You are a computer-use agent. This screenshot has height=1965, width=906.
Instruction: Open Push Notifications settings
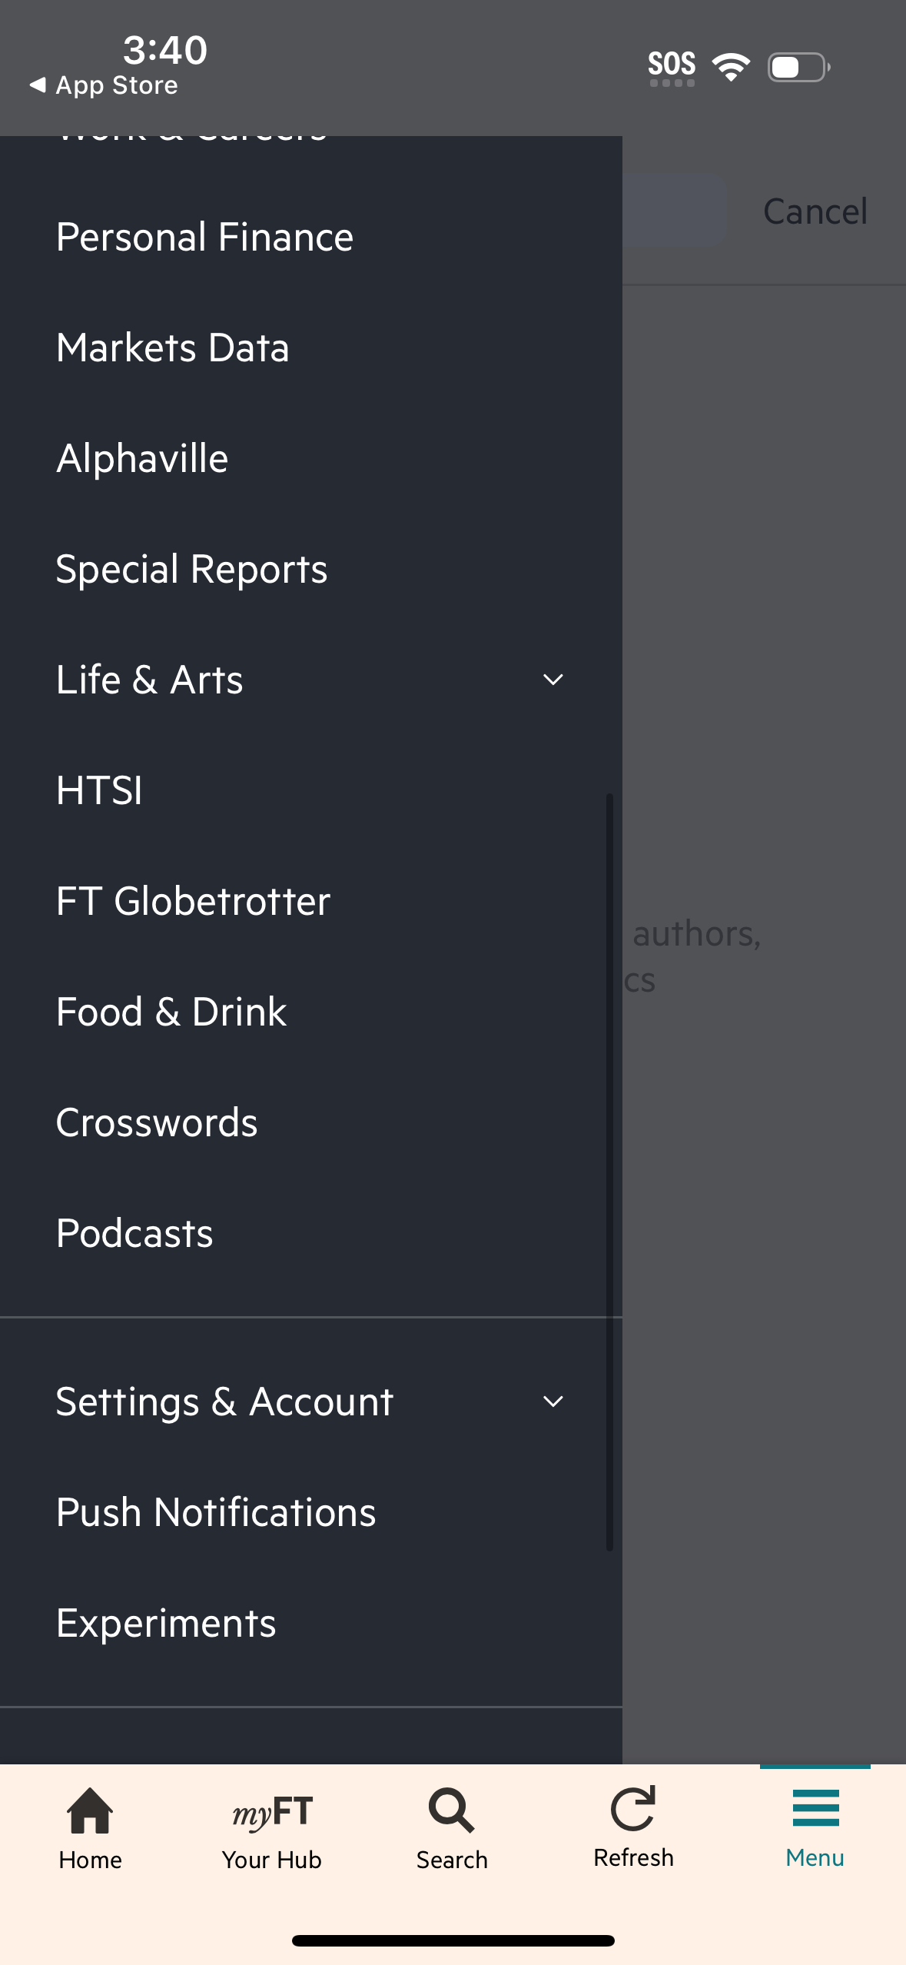point(216,1512)
